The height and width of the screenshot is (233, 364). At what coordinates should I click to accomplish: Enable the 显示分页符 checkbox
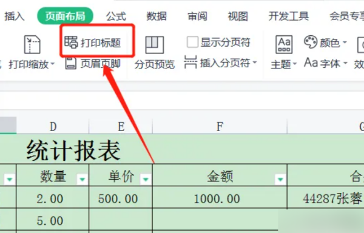[192, 42]
